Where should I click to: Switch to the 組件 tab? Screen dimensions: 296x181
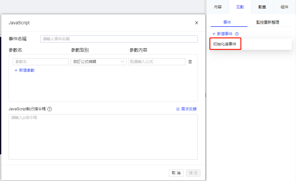284,7
